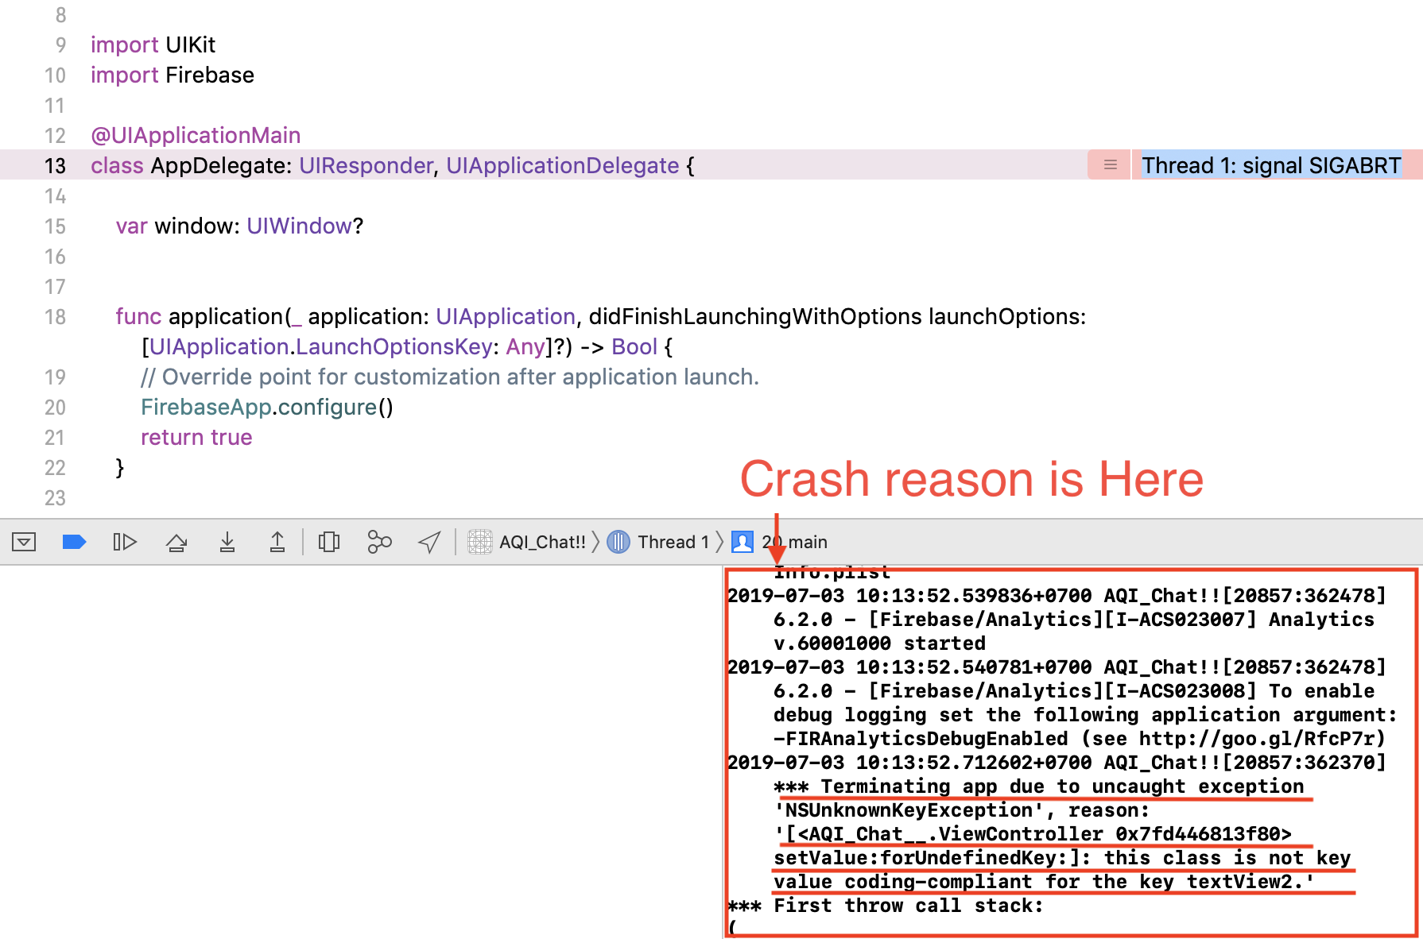Click the @UIApplicationMain attribute
The image size is (1423, 939).
[196, 135]
